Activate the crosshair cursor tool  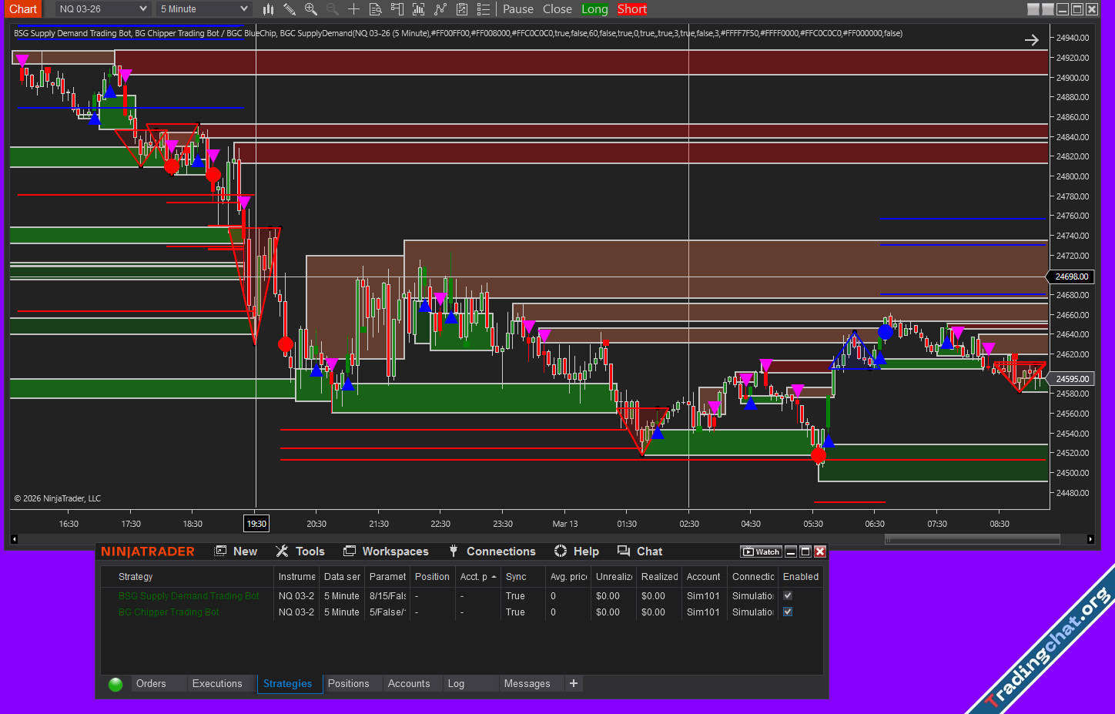pos(353,9)
